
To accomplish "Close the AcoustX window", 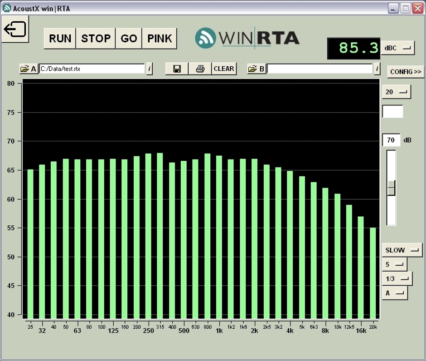I will [418, 9].
